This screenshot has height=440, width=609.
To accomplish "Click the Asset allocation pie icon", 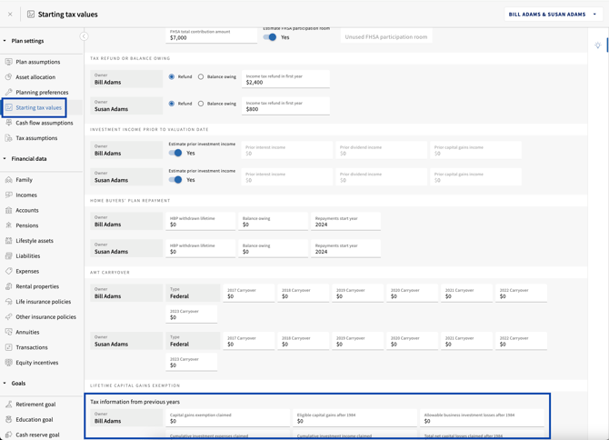I will coord(8,77).
